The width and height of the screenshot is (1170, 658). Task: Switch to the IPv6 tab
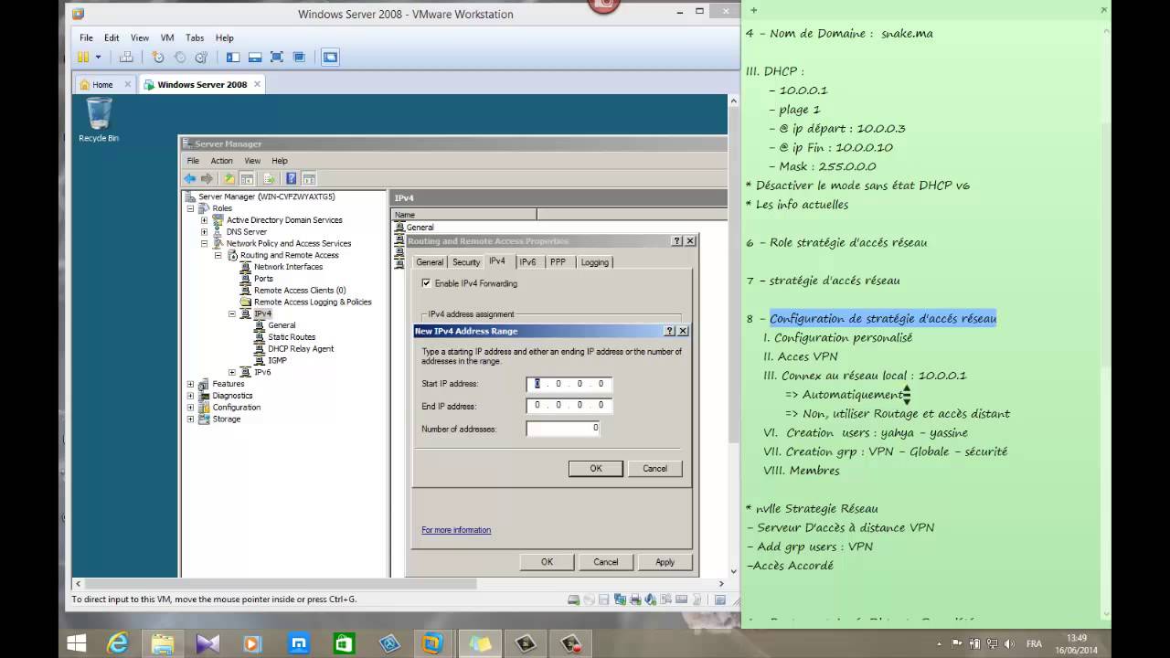527,262
